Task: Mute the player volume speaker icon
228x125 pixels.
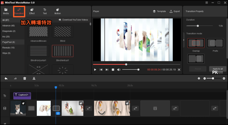Action: click(x=119, y=70)
